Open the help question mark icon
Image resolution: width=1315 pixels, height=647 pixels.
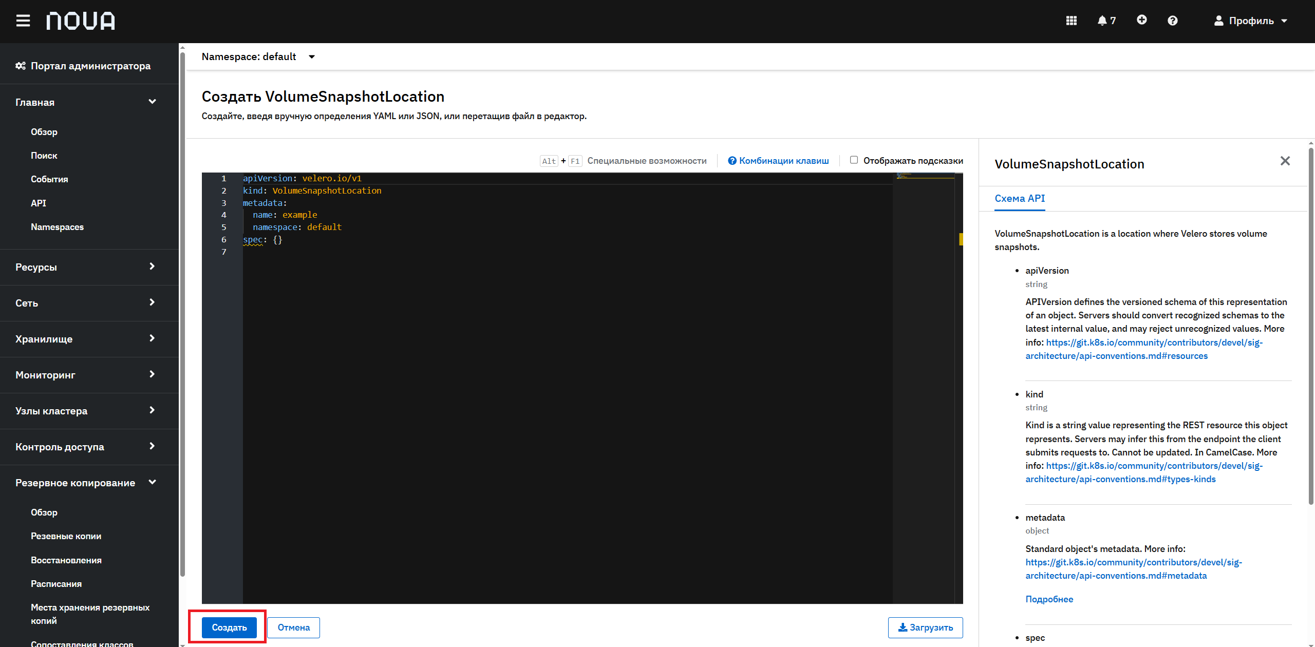point(1172,21)
